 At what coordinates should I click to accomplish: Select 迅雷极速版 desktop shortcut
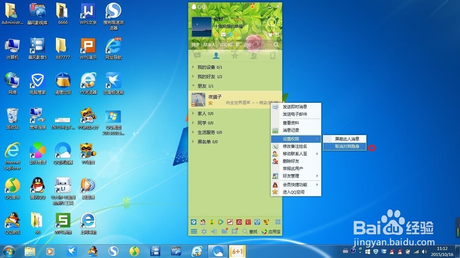tap(113, 84)
